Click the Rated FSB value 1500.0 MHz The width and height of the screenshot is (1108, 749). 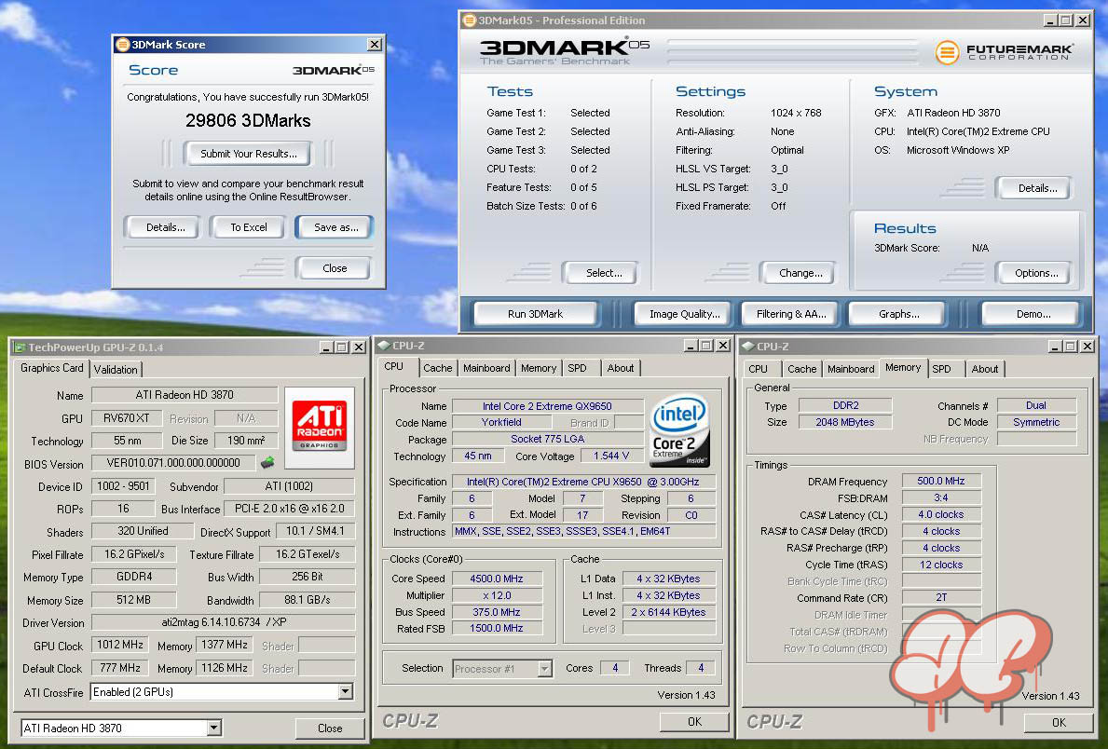[497, 628]
